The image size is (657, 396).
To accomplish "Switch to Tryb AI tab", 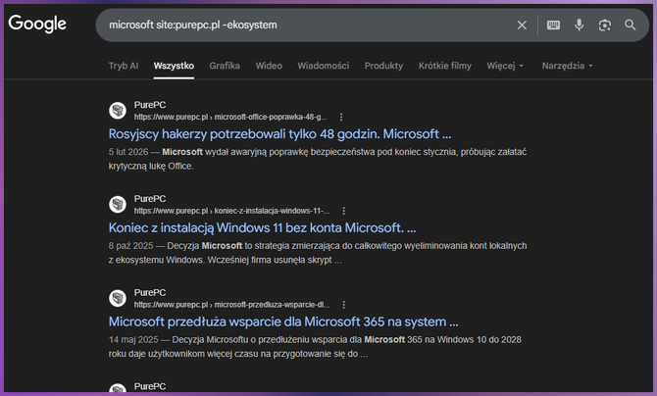I will (x=124, y=66).
